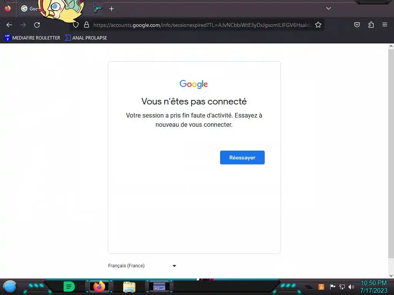Screen dimensions: 394x295
Task: Click the Réessayer button
Action: [242, 157]
